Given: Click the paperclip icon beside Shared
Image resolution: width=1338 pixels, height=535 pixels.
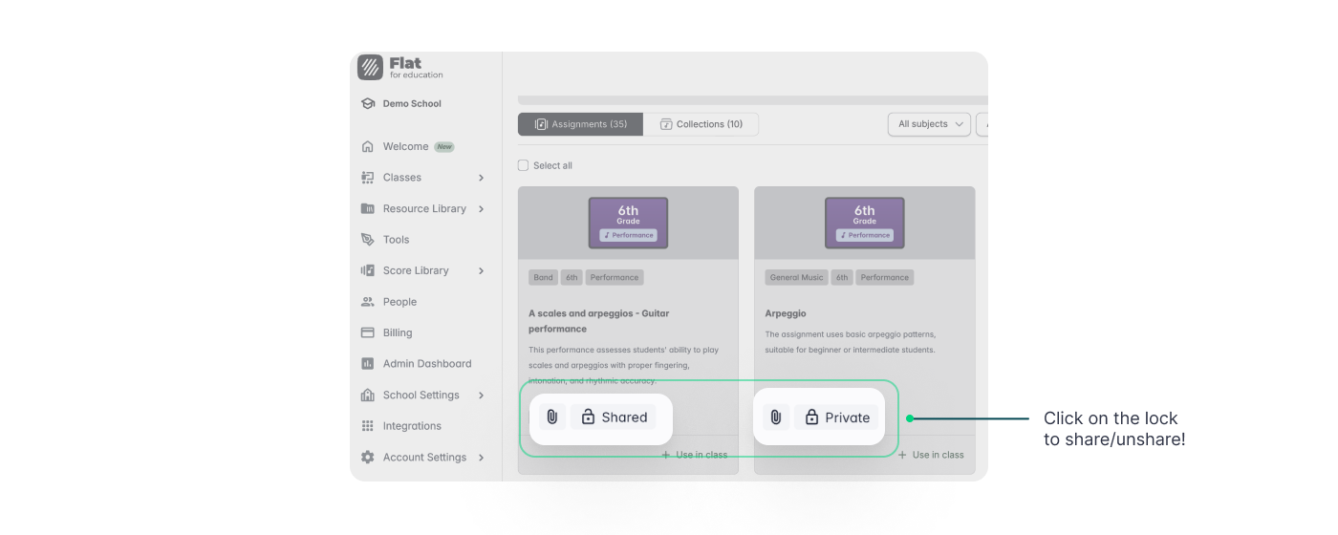Looking at the screenshot, I should (x=552, y=417).
